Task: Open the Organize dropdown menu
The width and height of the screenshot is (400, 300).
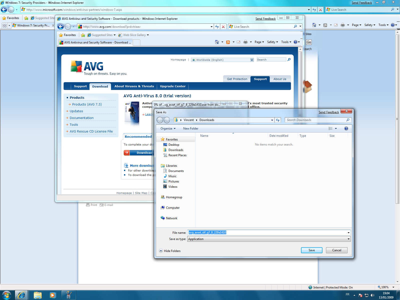Action: coord(168,128)
